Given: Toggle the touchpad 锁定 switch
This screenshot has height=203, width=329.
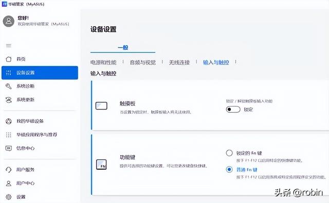Looking at the screenshot, I should tap(233, 109).
